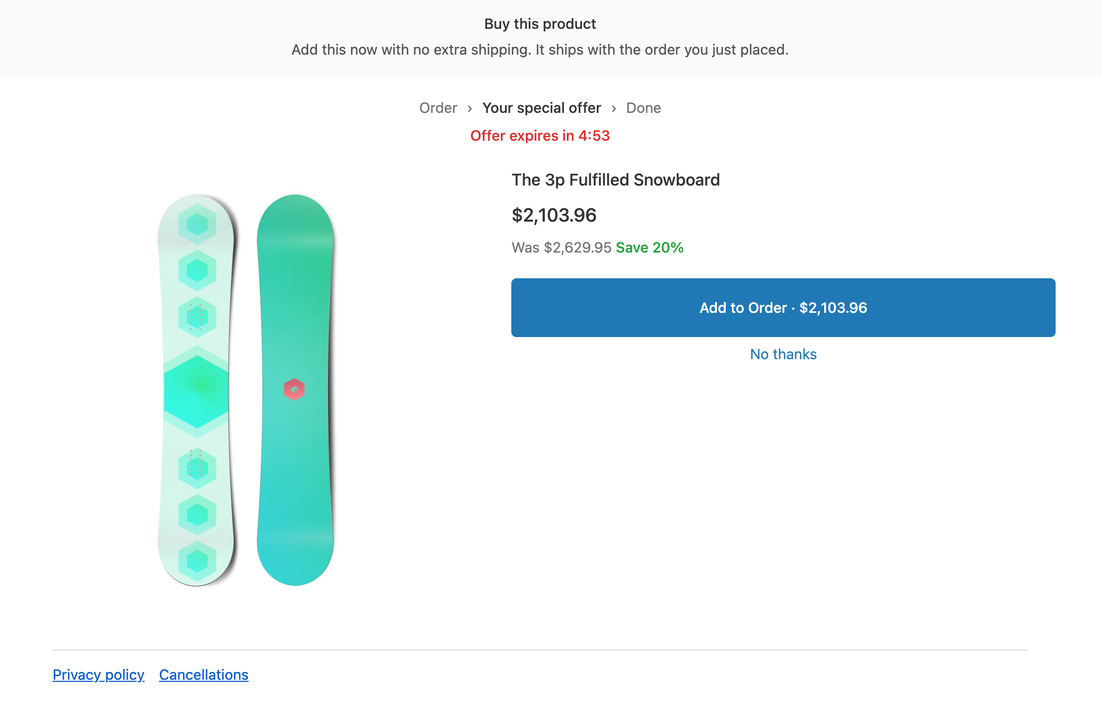
Task: Click the red hexagon logo on snowboard
Action: (294, 389)
